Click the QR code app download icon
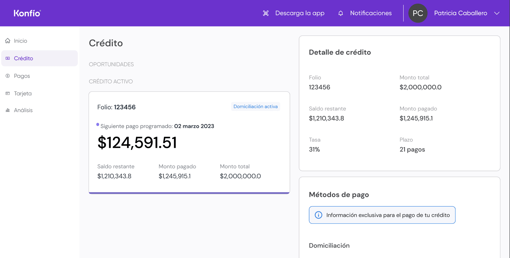Screen dimensions: 510x258 (266, 13)
